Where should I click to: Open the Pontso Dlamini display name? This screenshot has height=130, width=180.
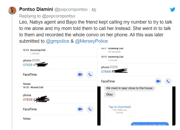tap(36, 9)
